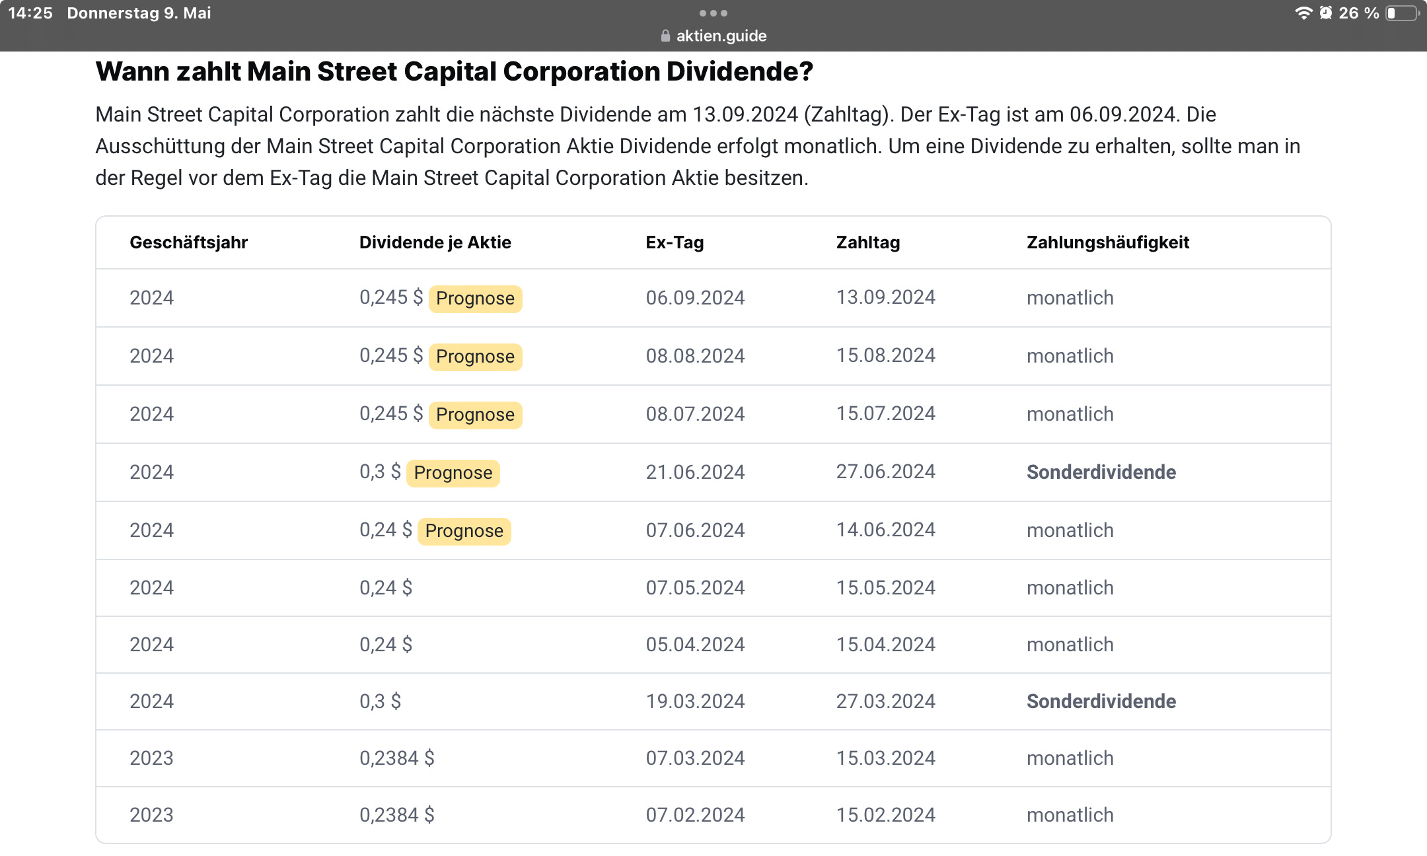Click monatlich in the 15.08.2024 row
The image size is (1427, 856).
pyautogui.click(x=1070, y=356)
